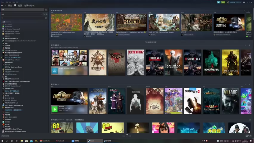The height and width of the screenshot is (143, 254).
Task: Open the Sea of Thieves cover
Action: [155, 101]
